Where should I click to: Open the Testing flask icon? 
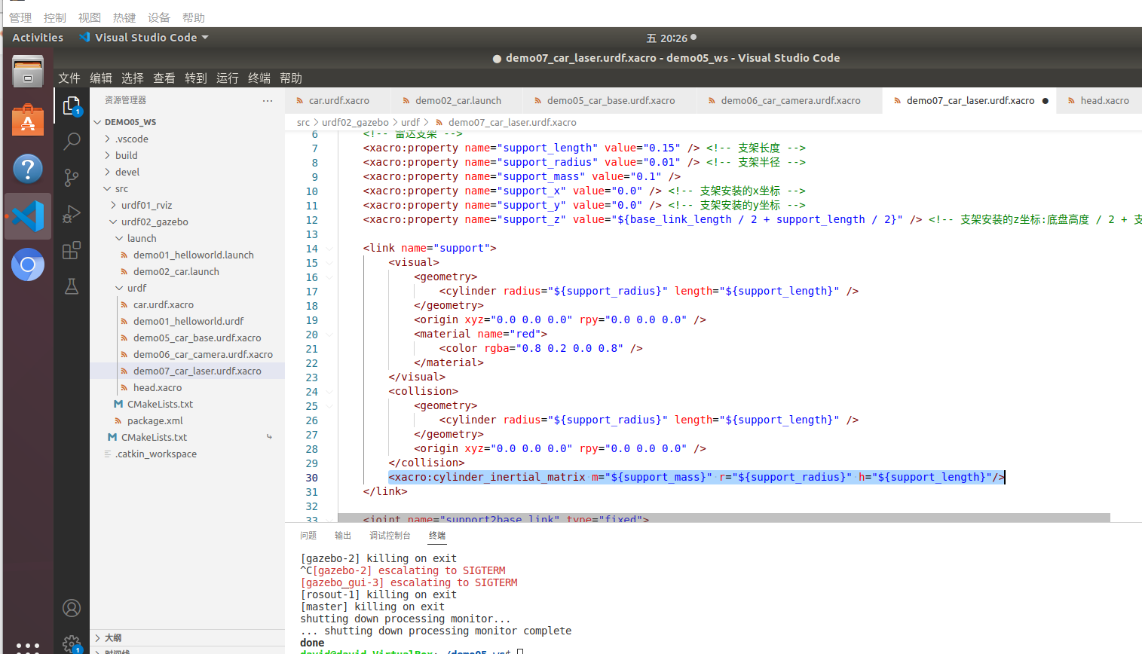pos(72,286)
